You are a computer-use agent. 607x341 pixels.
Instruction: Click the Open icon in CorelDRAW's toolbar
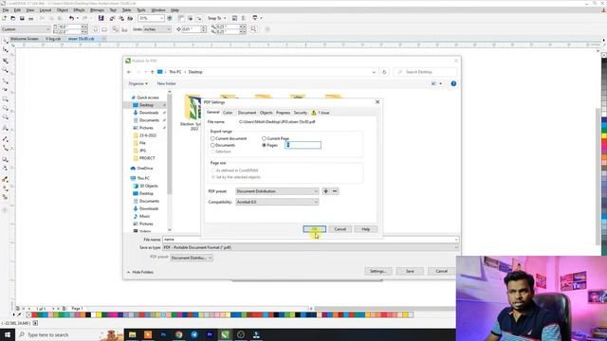13,18
